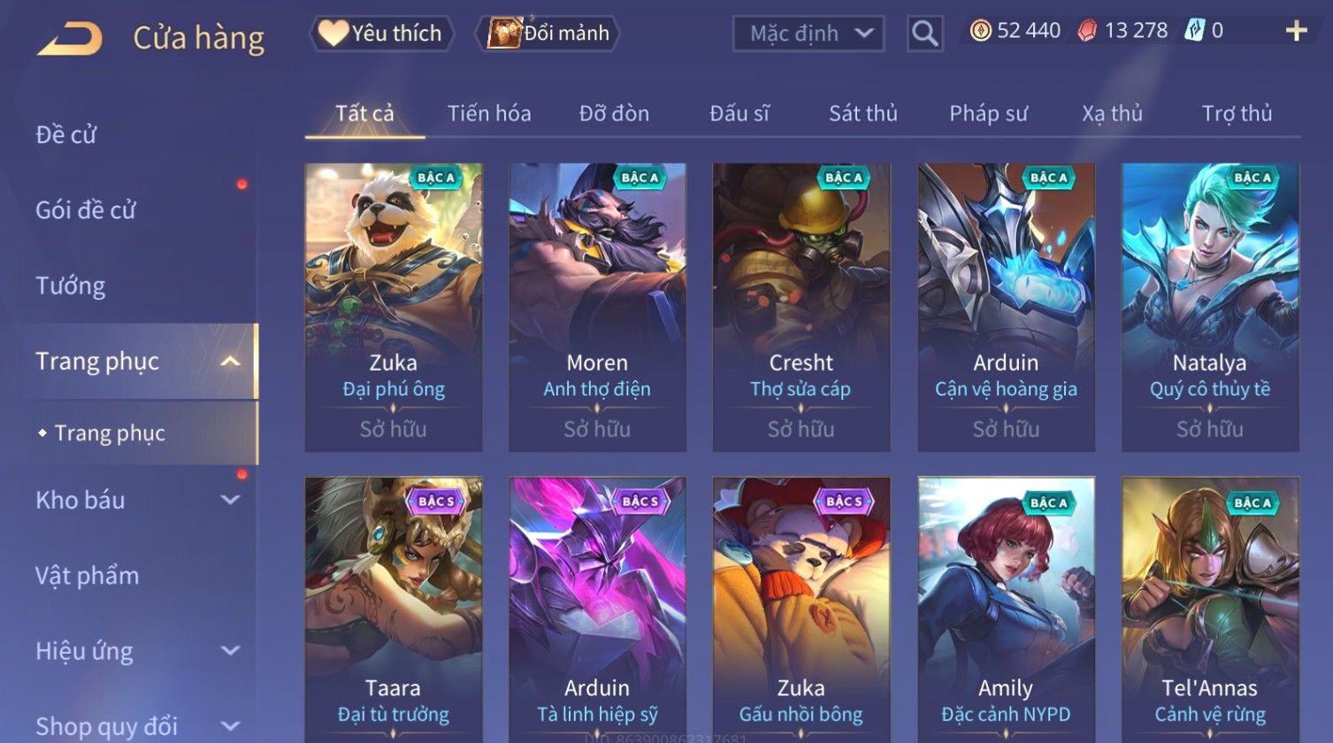Viewport: 1333px width, 743px height.
Task: Switch to the Sát thủ tab
Action: click(x=862, y=113)
